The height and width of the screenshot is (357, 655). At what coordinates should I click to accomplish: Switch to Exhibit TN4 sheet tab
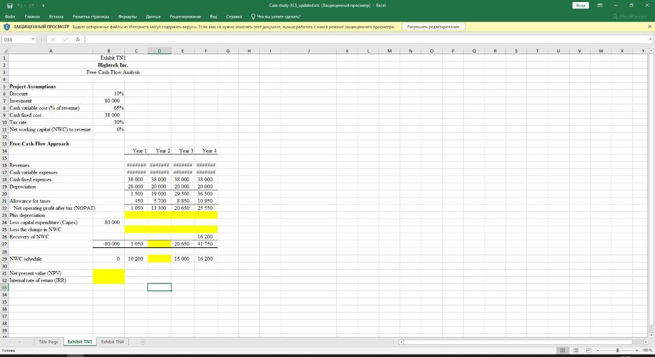click(x=112, y=342)
